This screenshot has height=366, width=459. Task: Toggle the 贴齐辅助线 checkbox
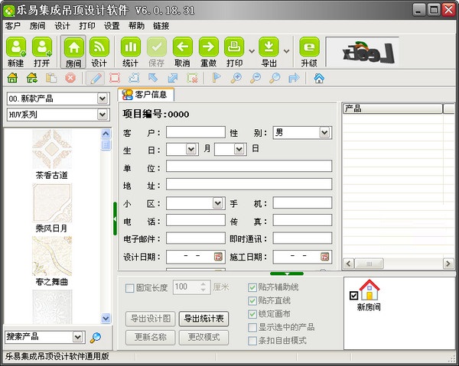point(252,287)
